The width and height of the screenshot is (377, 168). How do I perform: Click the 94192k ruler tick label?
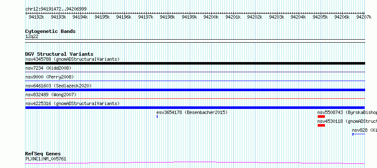[x=36, y=17]
